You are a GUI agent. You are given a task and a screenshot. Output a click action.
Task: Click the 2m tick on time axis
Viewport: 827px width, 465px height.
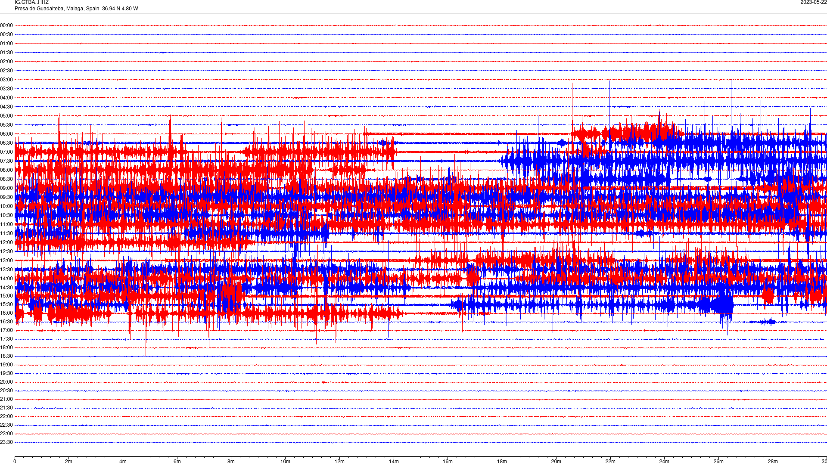(x=69, y=462)
